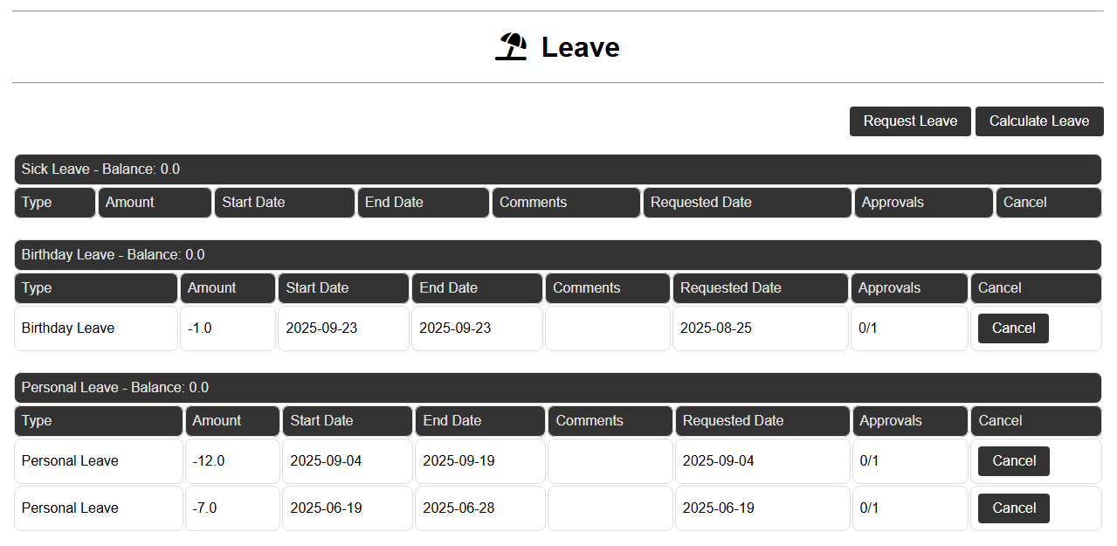Select the -12.0 amount cell in Personal Leave
The image size is (1117, 546).
(x=231, y=460)
